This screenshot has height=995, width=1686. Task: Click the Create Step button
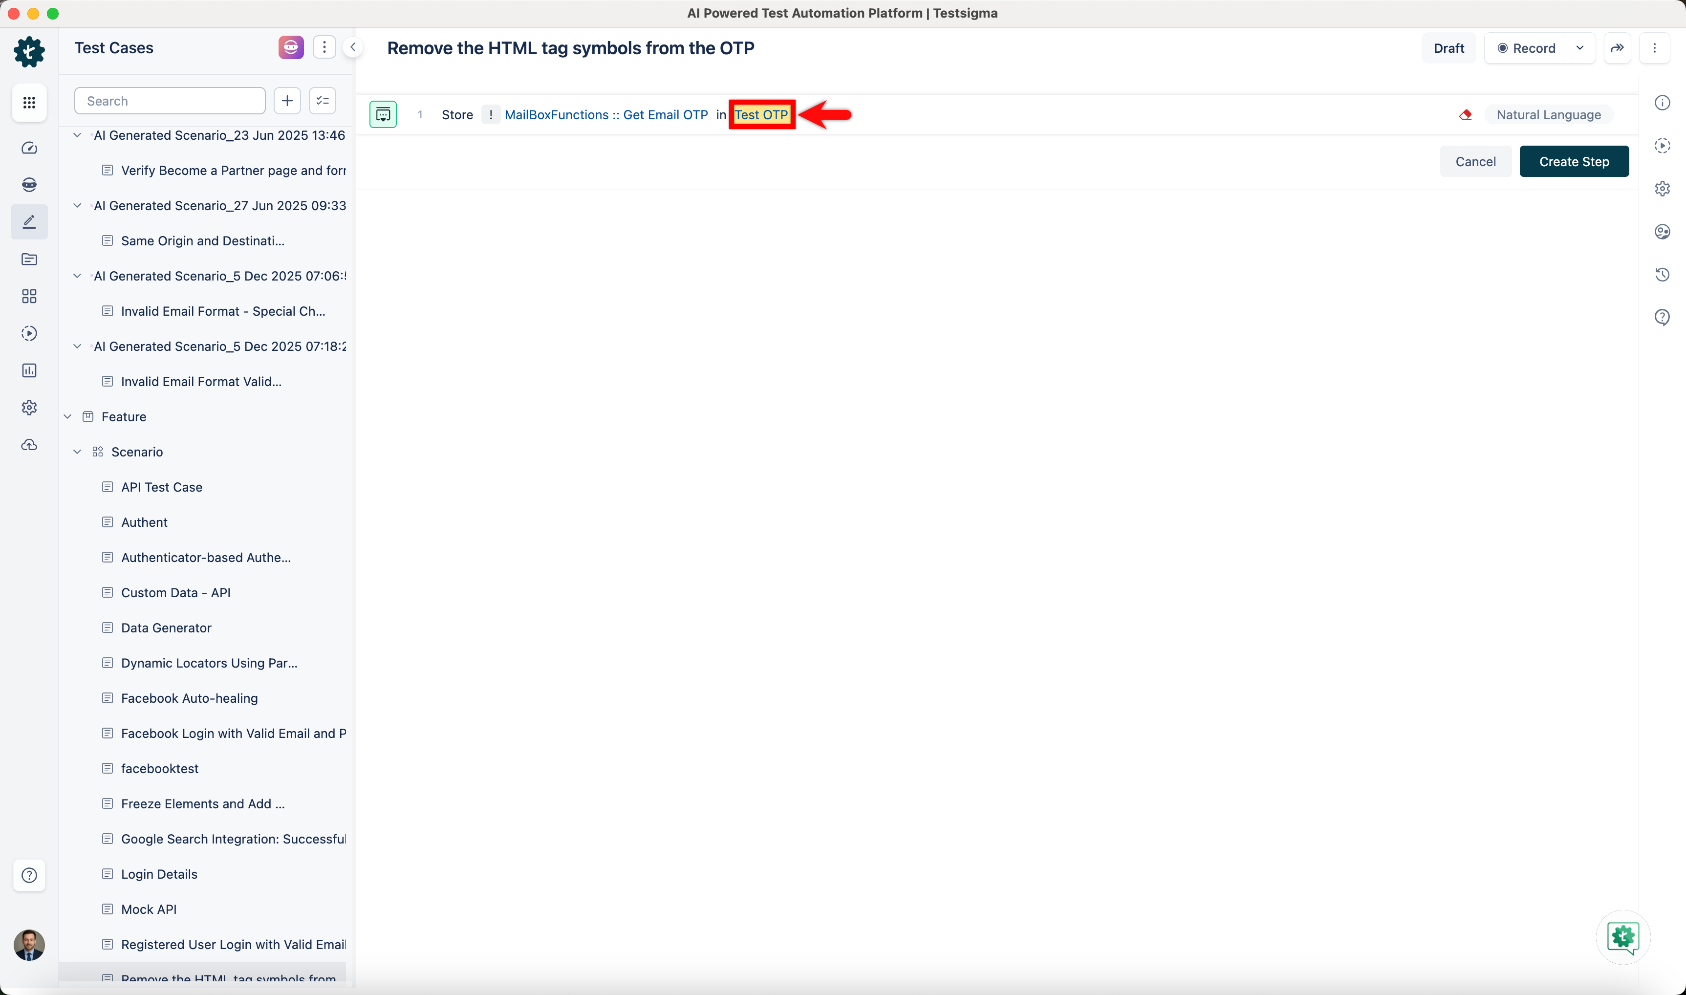pyautogui.click(x=1574, y=161)
